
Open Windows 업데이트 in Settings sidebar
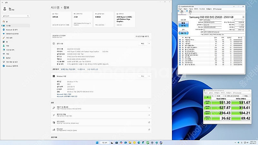tap(15, 66)
